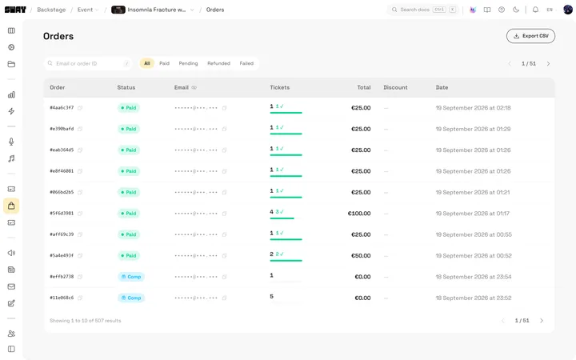This screenshot has height=360, width=576.
Task: Click the €100.00 total cell
Action: 359,214
